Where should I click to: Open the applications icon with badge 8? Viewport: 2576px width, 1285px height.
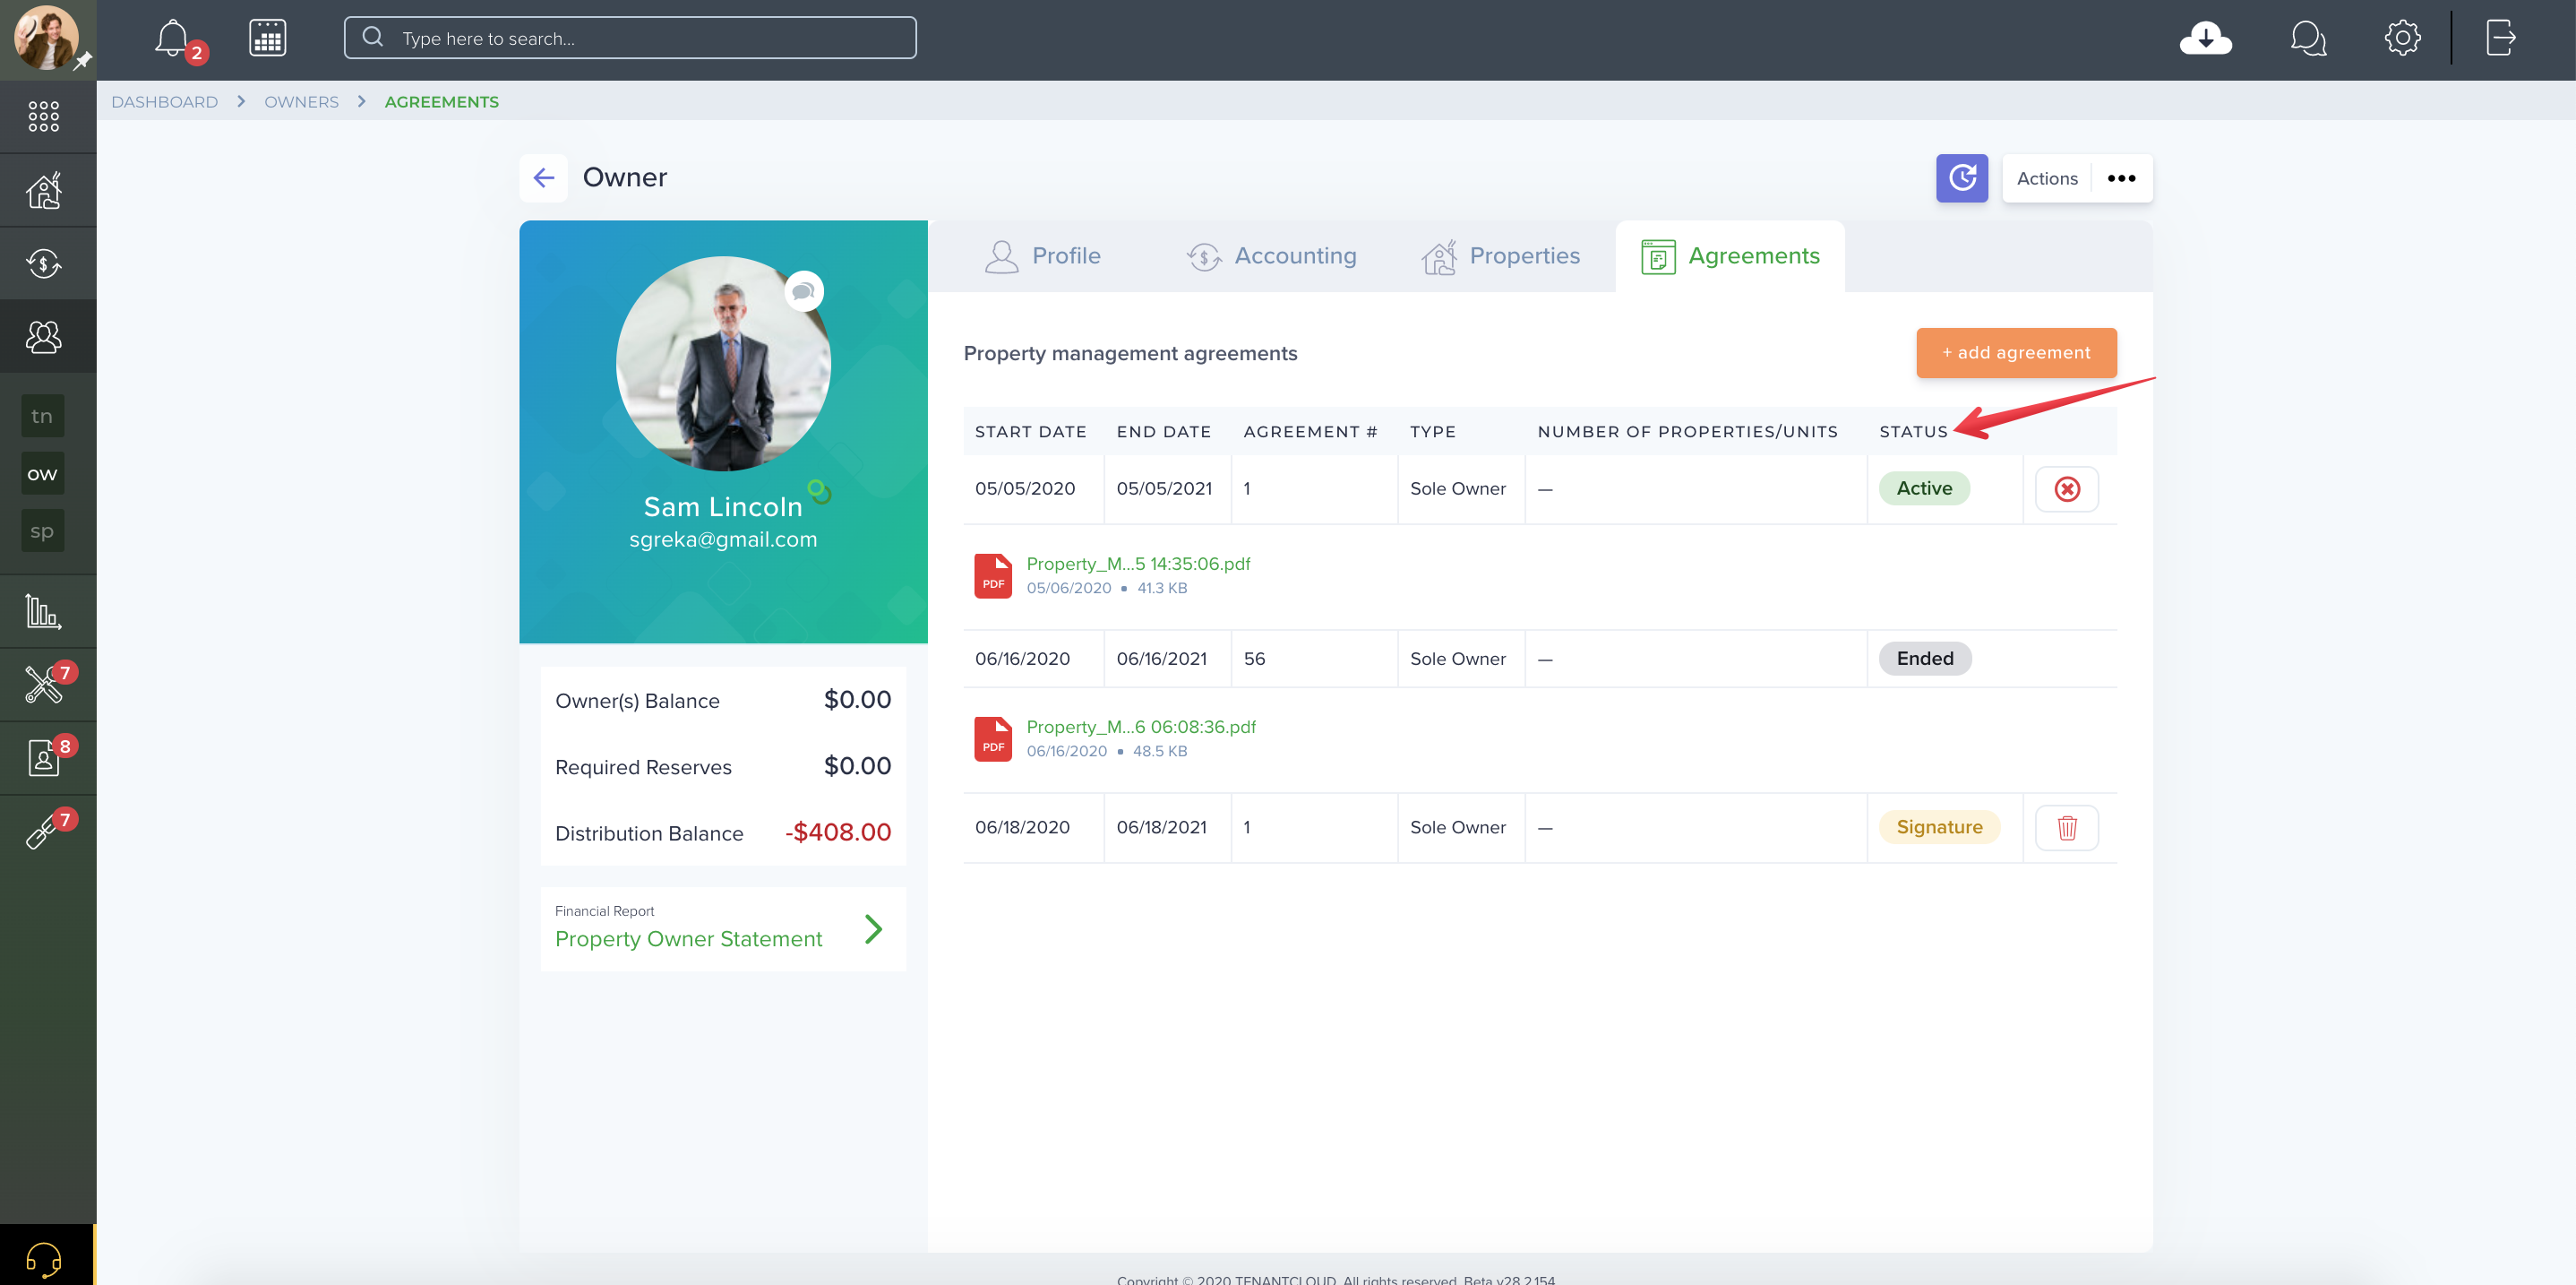tap(44, 757)
